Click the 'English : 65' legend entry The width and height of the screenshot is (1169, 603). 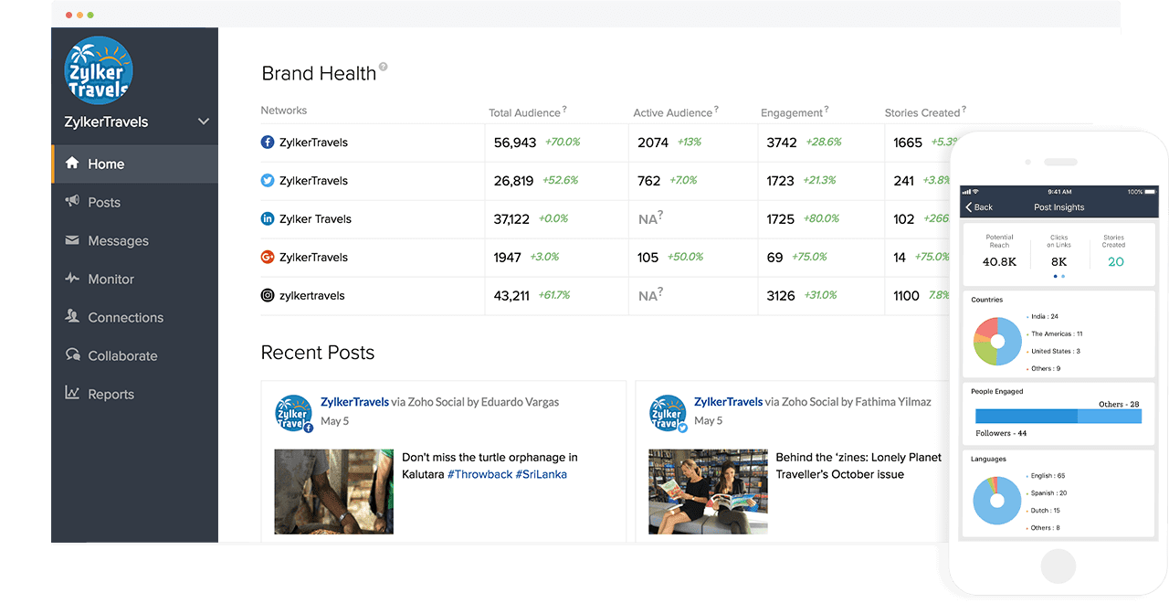(1047, 476)
